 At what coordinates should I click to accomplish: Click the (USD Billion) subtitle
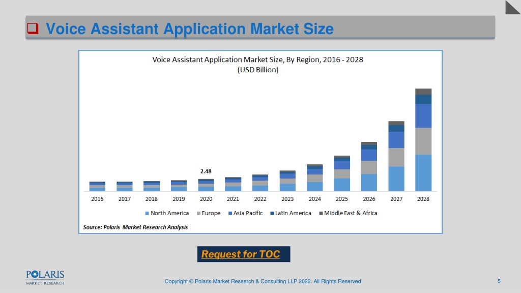pos(258,70)
